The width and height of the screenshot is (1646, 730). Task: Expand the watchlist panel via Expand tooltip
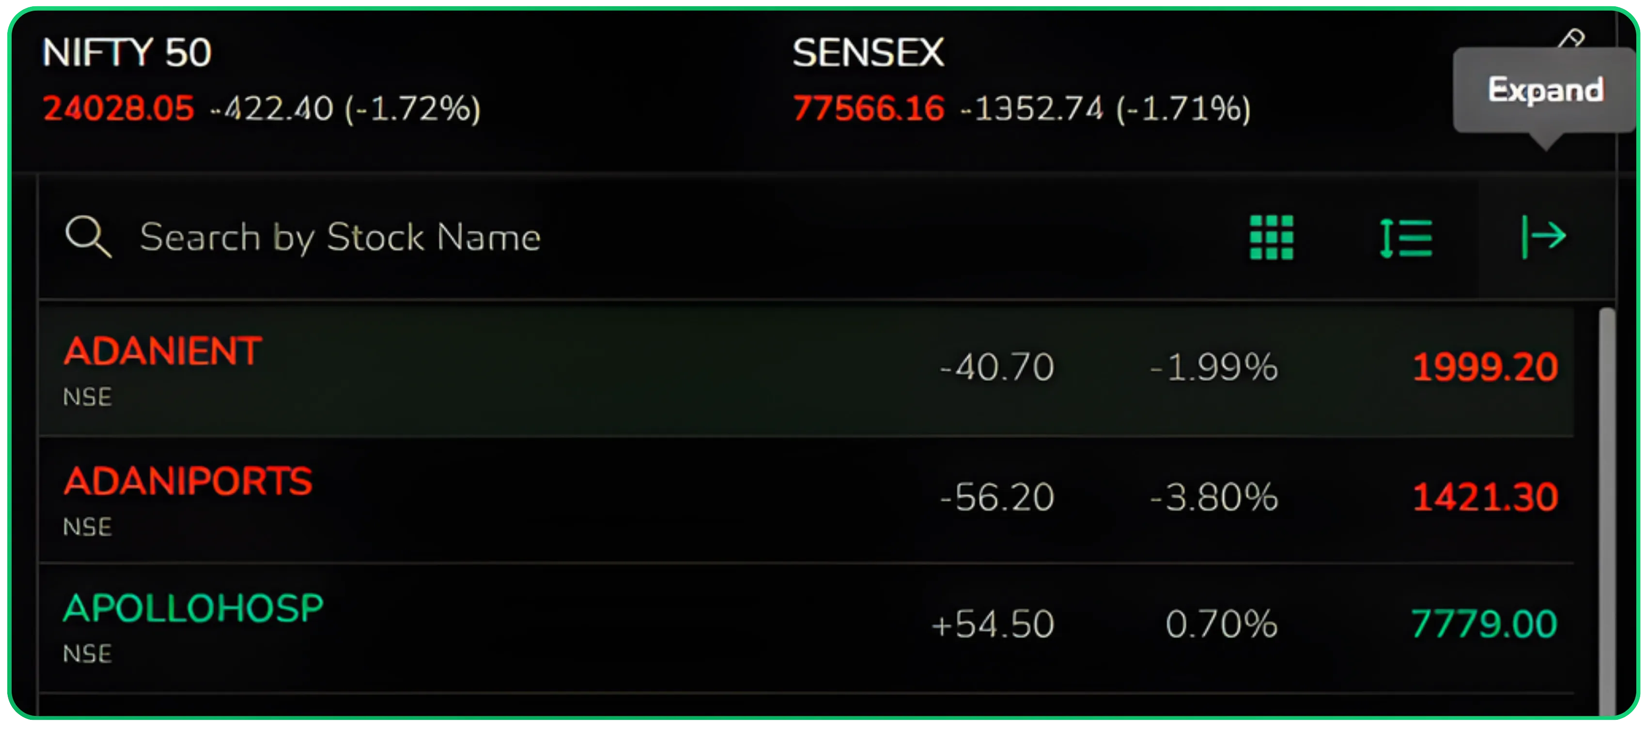(1544, 90)
